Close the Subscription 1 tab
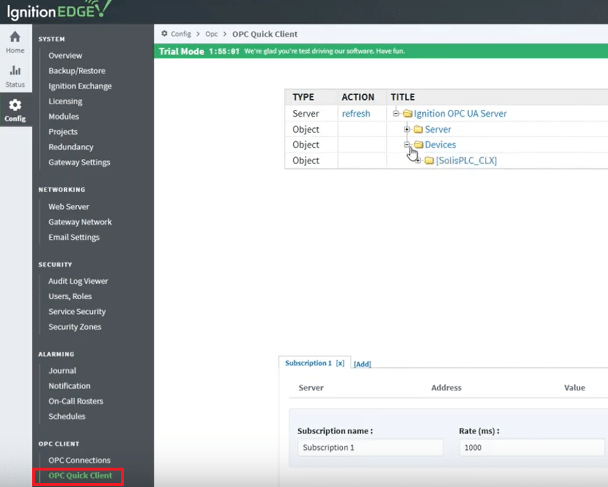This screenshot has height=487, width=608. coord(339,363)
